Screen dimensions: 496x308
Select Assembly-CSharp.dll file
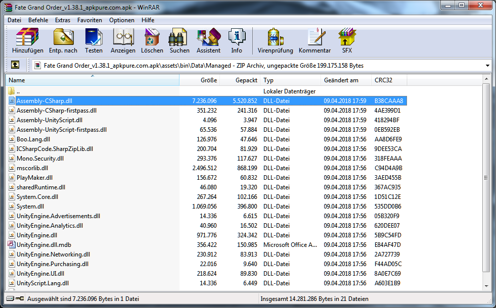[44, 101]
